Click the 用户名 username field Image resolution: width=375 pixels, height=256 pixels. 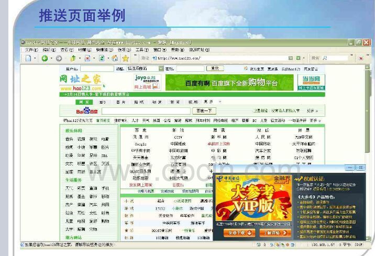tap(97, 69)
